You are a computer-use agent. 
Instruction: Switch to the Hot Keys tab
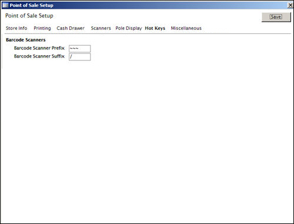(155, 28)
